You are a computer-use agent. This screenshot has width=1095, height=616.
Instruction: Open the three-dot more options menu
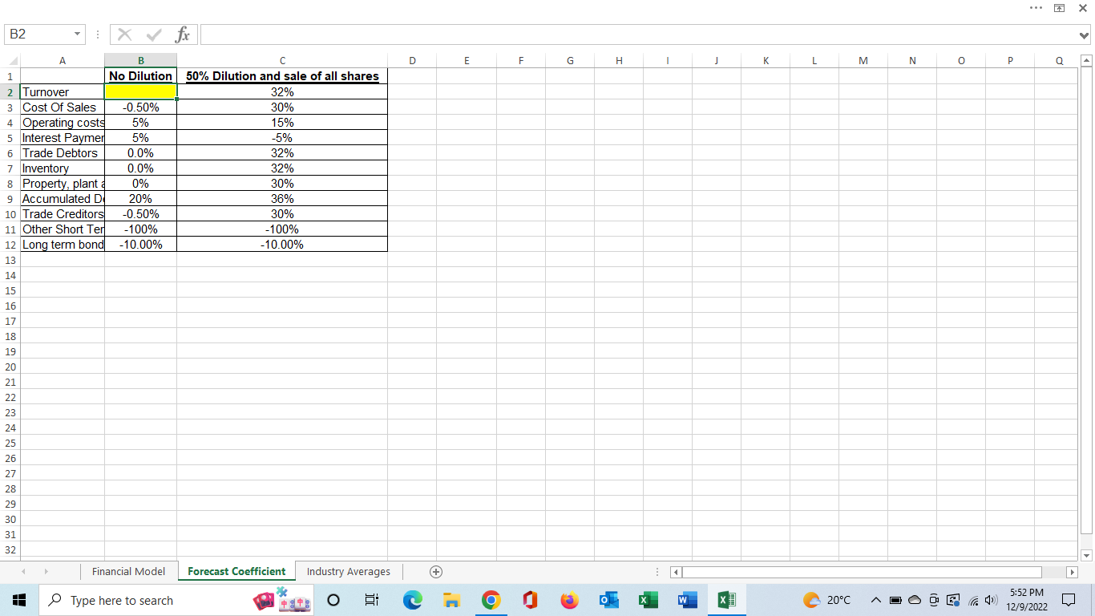[1036, 7]
